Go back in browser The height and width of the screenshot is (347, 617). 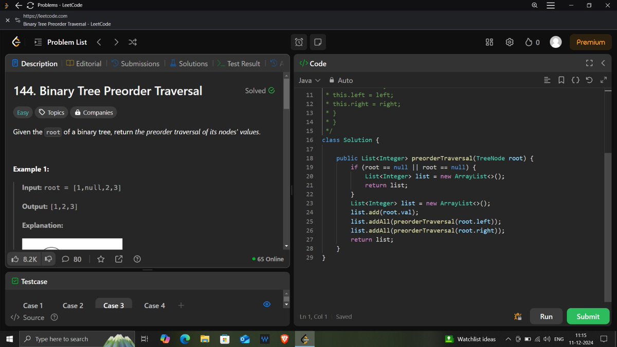(19, 5)
